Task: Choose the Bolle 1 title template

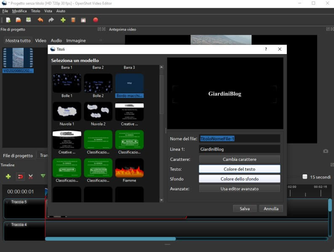Action: [x=67, y=86]
